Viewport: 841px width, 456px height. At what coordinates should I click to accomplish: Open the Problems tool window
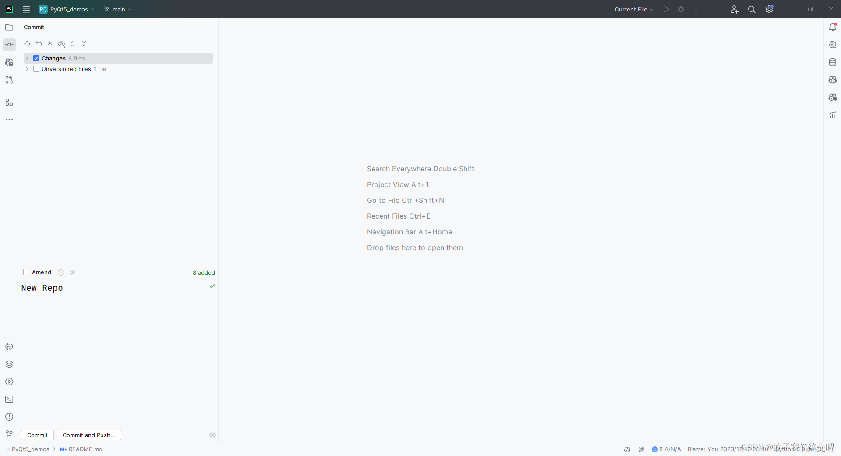click(x=9, y=417)
